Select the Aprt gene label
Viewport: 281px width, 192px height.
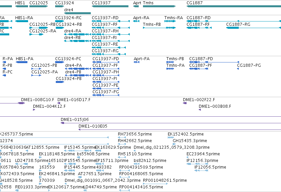pyautogui.click(x=137, y=3)
